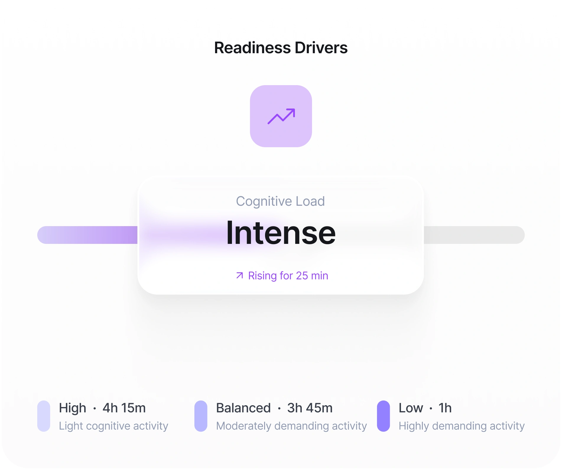Click the Intense status text
Image resolution: width=562 pixels, height=470 pixels.
pos(281,233)
